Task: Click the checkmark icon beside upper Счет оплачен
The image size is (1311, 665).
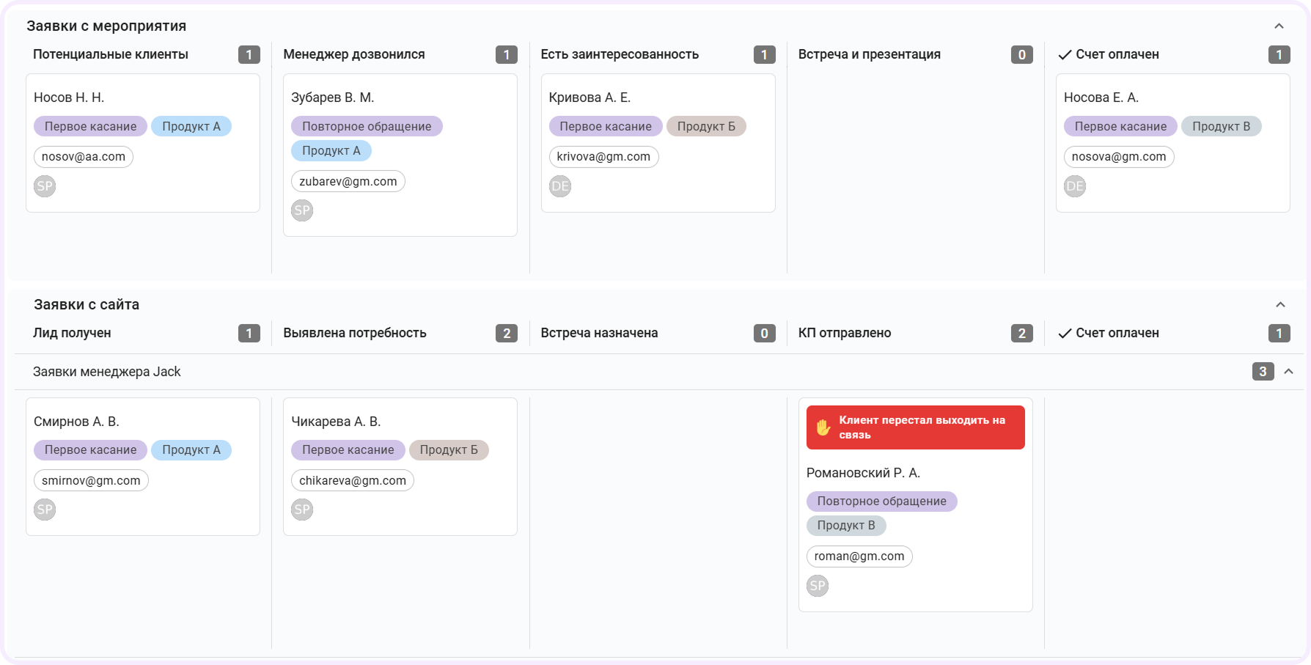Action: click(x=1064, y=54)
